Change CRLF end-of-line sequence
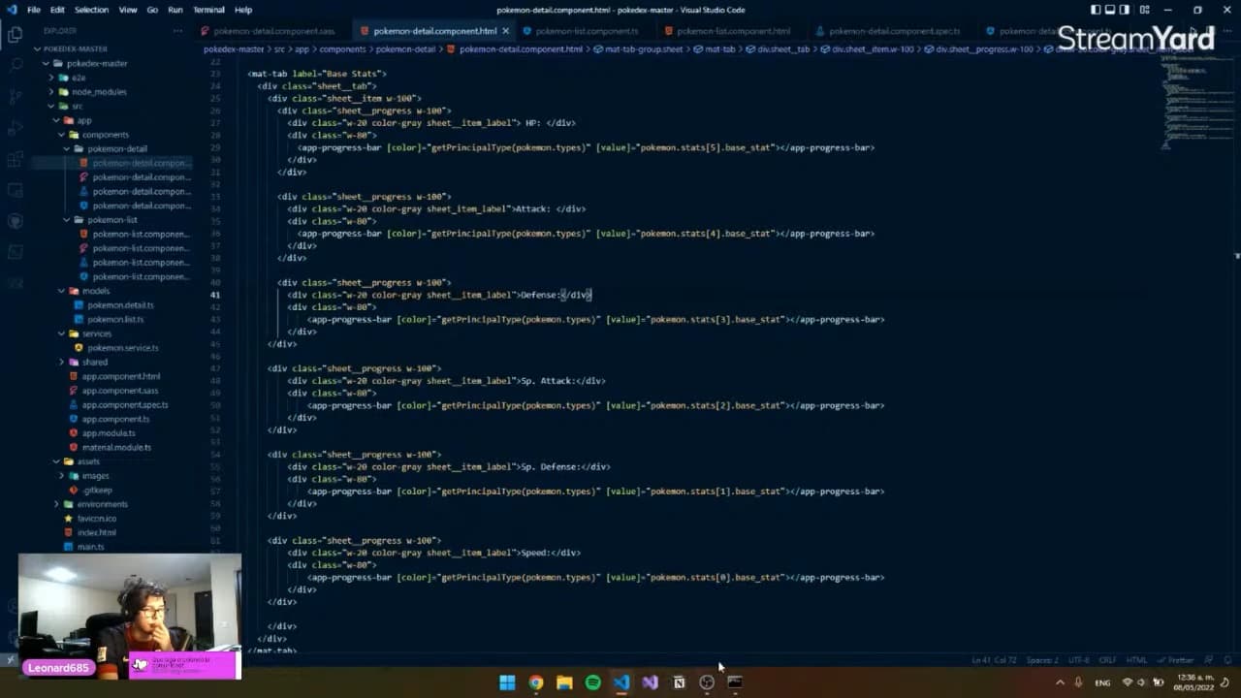 point(1107,660)
